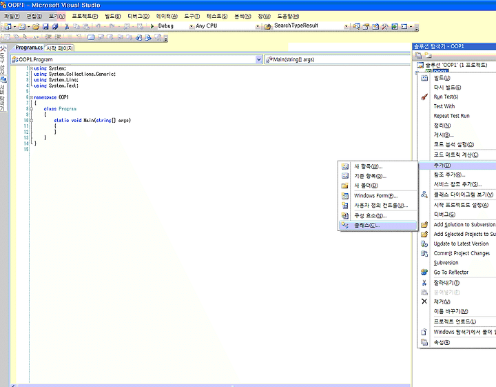Open the 도움말(H) menu
The image size is (496, 387).
click(x=288, y=16)
